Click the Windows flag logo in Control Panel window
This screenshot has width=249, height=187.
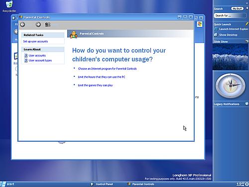click(200, 24)
